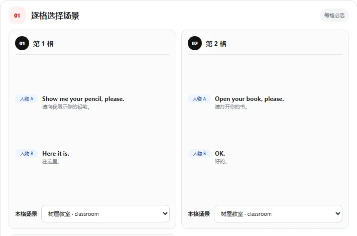The width and height of the screenshot is (357, 236).
Task: Click the 逐格选择场景 heading
Action: click(55, 16)
